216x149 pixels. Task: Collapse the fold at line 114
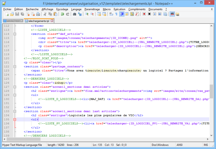(x=15, y=34)
